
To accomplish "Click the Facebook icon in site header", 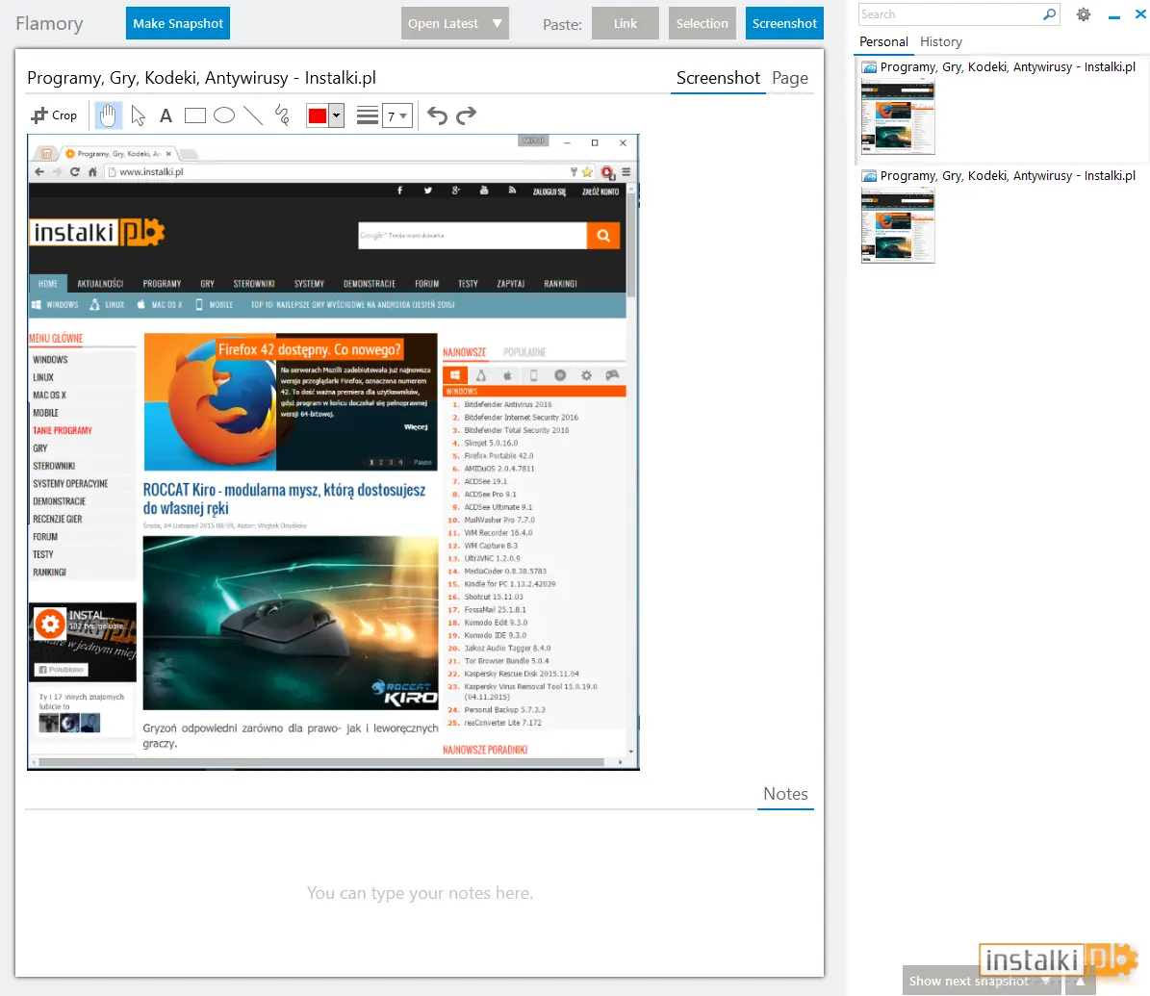I will [x=399, y=191].
